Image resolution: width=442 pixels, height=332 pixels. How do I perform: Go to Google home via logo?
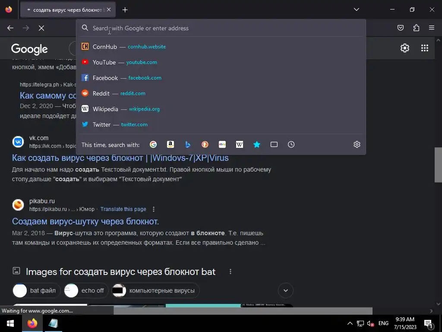(29, 49)
